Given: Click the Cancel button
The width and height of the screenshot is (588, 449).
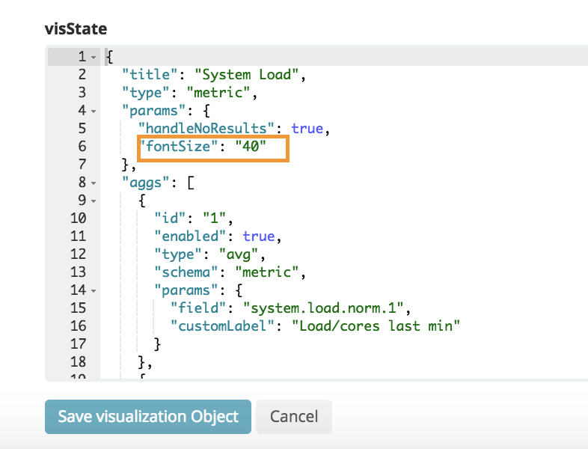Looking at the screenshot, I should point(293,417).
